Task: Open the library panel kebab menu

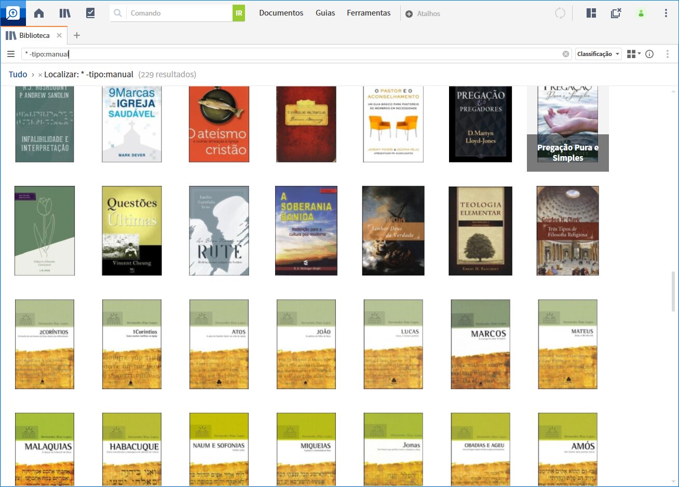Action: pyautogui.click(x=668, y=54)
